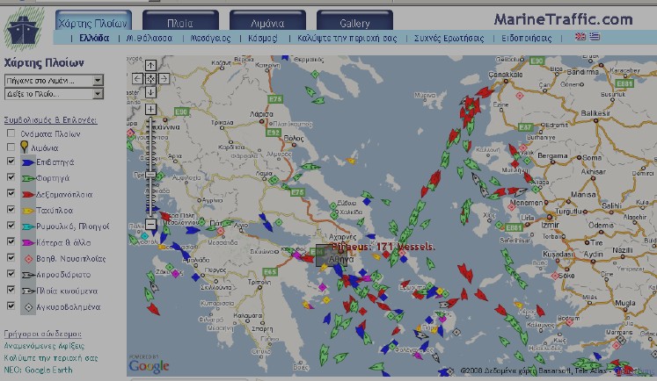Open Συχνές Ερωτήσεις link
The height and width of the screenshot is (381, 657).
tap(449, 38)
